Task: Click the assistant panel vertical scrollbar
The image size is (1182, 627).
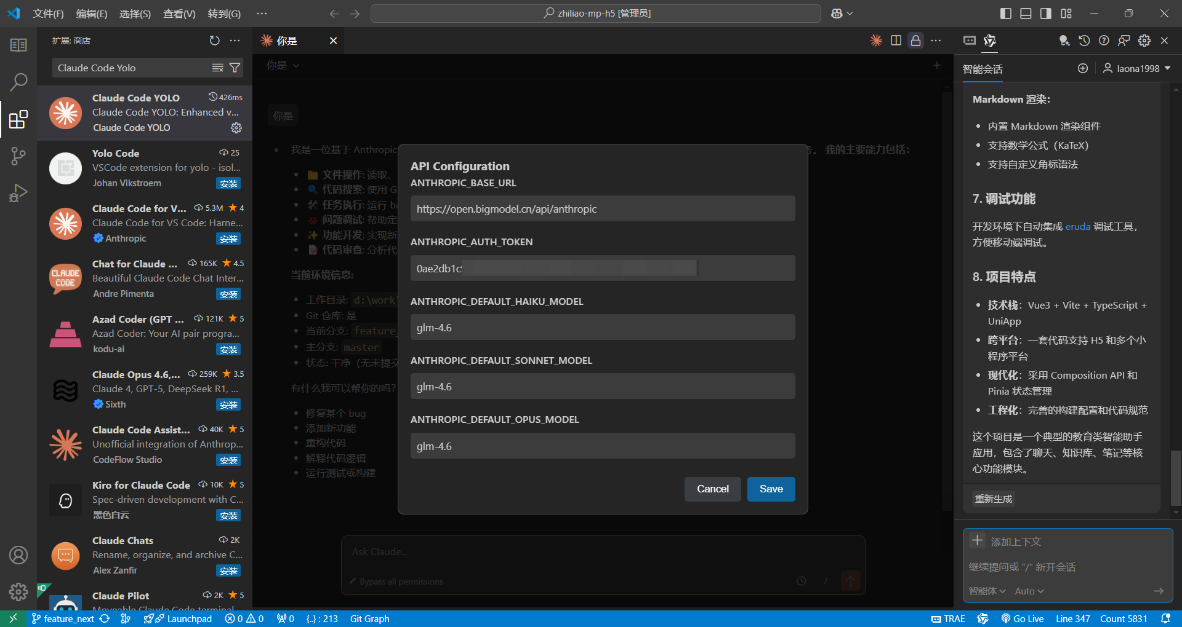Action: 1176,478
